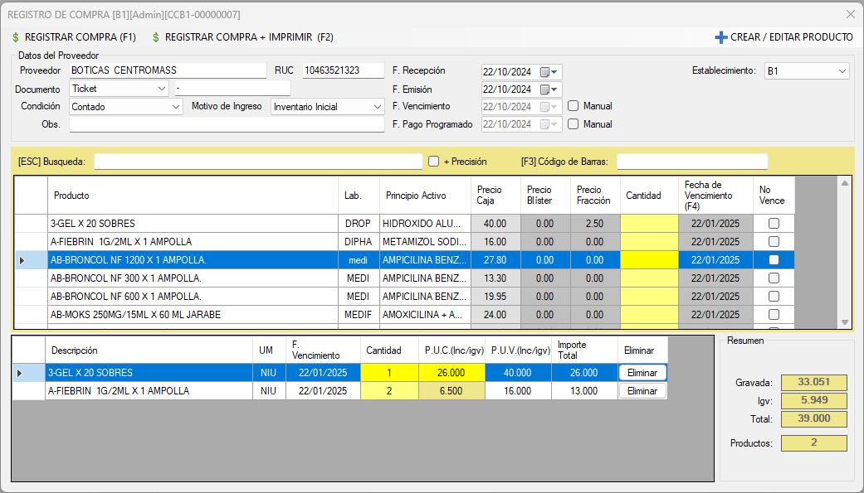Toggle the + Precisión search checkbox

(x=433, y=162)
